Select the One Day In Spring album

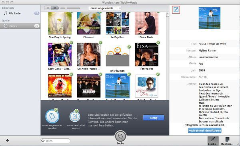pos(60,24)
